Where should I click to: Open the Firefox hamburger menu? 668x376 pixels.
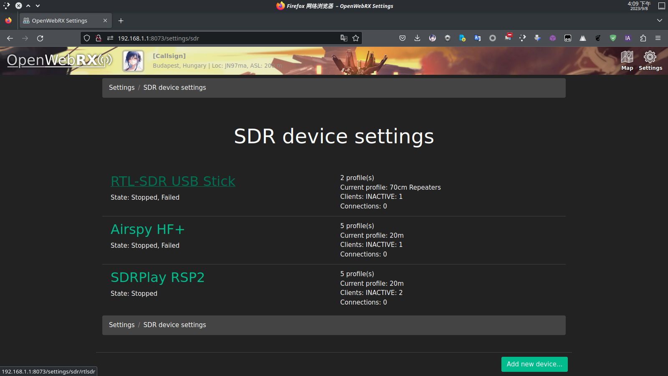(x=658, y=38)
